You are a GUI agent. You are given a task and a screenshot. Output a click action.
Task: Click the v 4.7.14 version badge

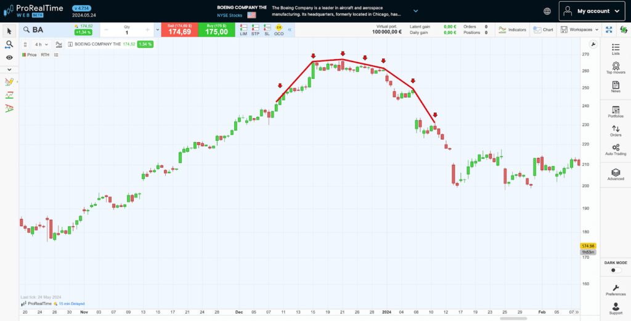pyautogui.click(x=82, y=8)
